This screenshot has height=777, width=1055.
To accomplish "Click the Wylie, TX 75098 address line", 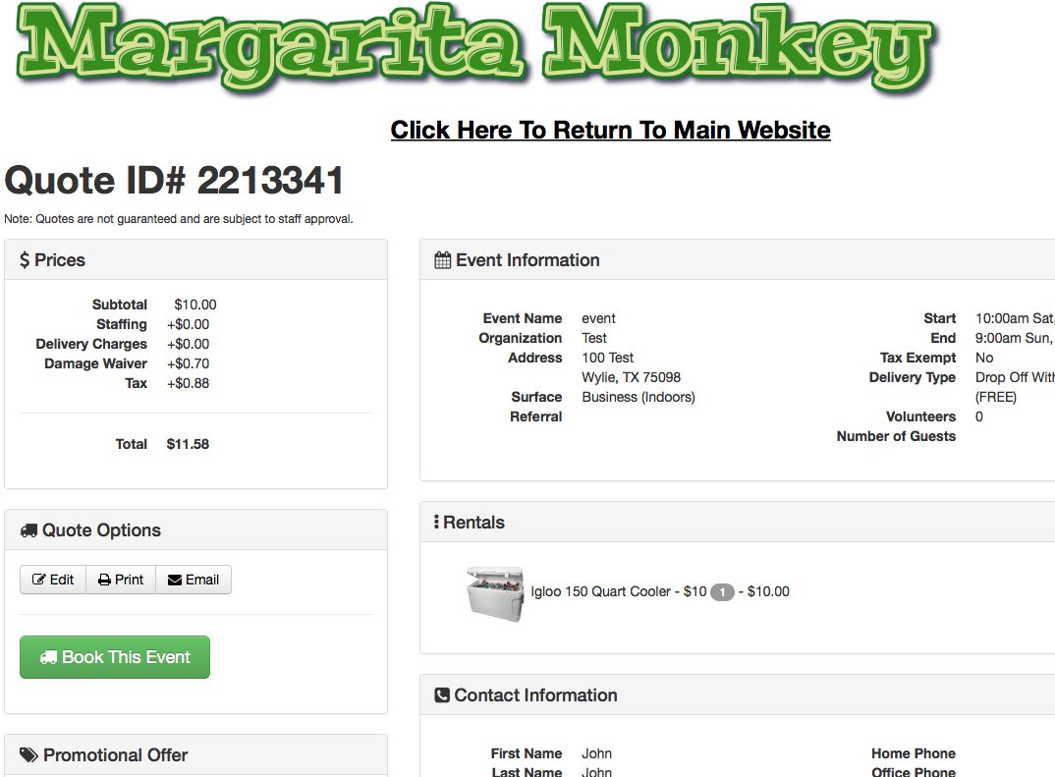I will click(631, 377).
